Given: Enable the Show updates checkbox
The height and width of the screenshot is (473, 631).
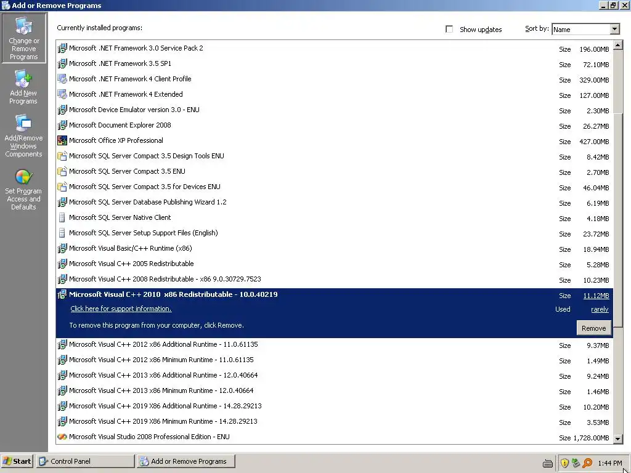Looking at the screenshot, I should pos(449,30).
